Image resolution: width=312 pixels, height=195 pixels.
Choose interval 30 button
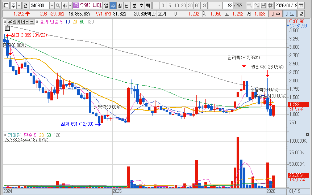coord(190,5)
